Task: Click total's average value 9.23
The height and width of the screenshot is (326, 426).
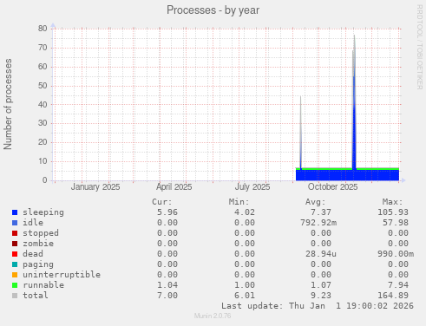Action: click(321, 296)
